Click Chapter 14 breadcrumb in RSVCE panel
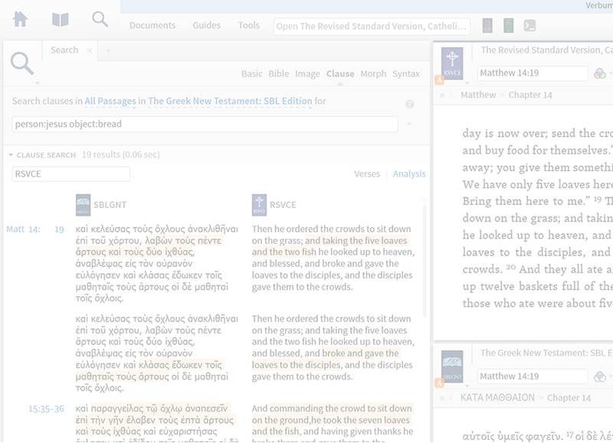 pos(530,95)
